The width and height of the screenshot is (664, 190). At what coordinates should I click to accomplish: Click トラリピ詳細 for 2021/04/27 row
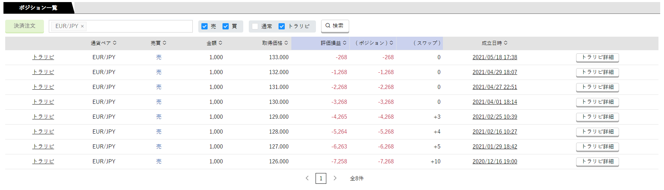coord(598,87)
